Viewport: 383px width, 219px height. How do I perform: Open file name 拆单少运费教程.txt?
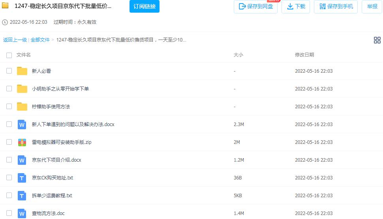52,196
